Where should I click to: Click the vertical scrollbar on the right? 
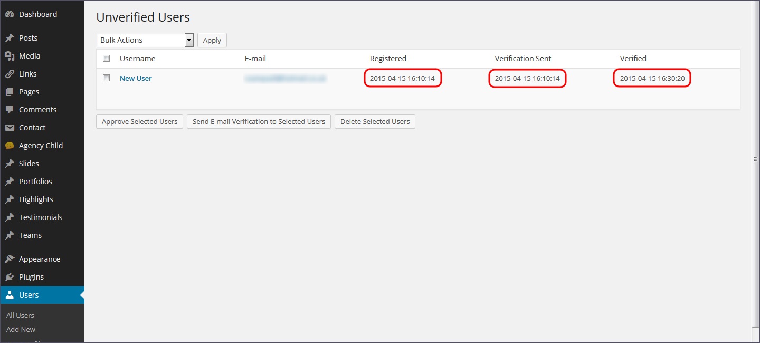point(755,158)
